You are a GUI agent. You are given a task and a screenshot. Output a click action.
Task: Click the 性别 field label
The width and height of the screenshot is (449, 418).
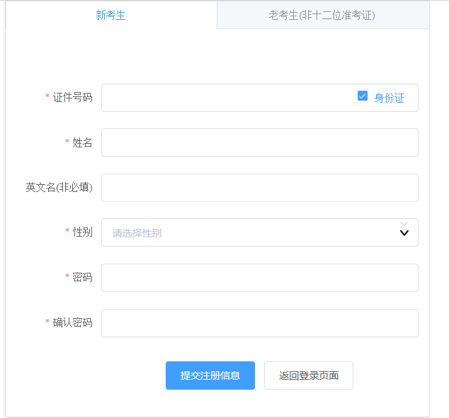coord(82,232)
